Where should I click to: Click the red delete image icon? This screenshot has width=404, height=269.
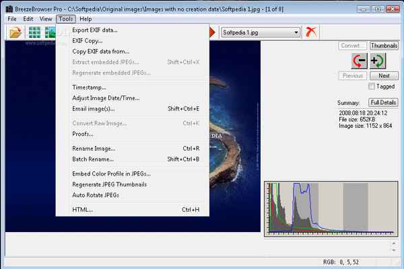coord(311,32)
